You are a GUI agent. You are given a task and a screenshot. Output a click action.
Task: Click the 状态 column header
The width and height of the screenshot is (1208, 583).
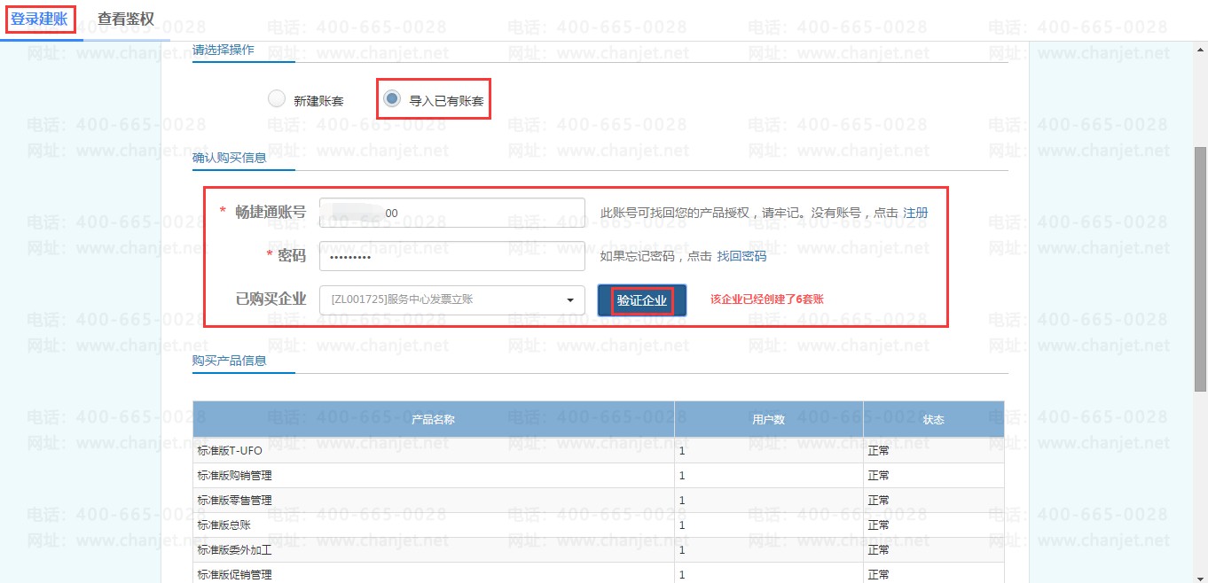[x=933, y=419]
